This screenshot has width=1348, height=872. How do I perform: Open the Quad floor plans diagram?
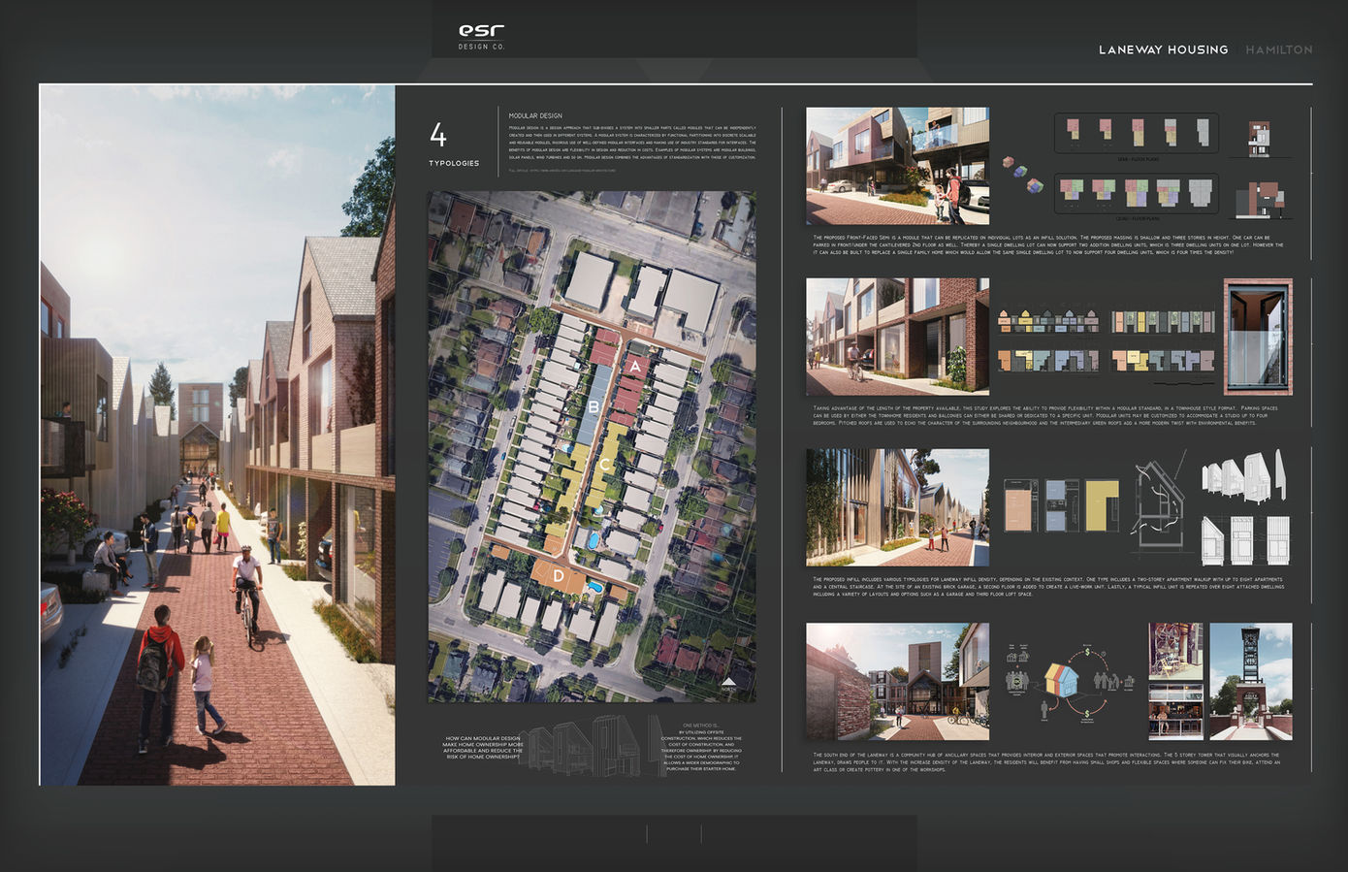tap(1137, 194)
